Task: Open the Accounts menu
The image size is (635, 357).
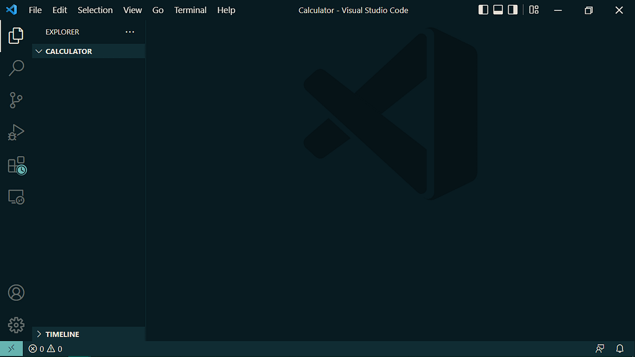Action: tap(16, 293)
